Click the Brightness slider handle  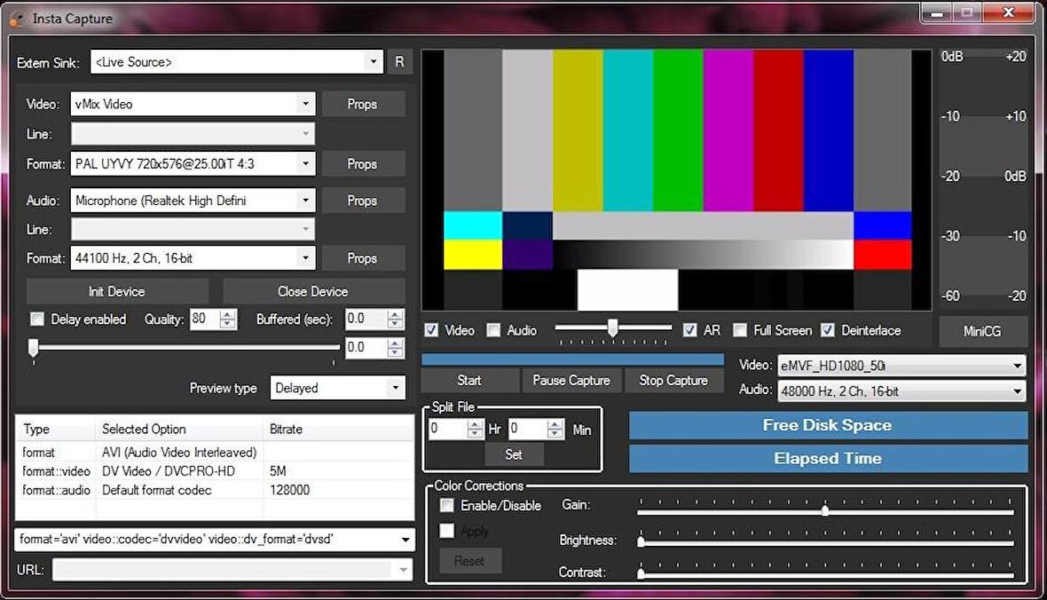641,542
